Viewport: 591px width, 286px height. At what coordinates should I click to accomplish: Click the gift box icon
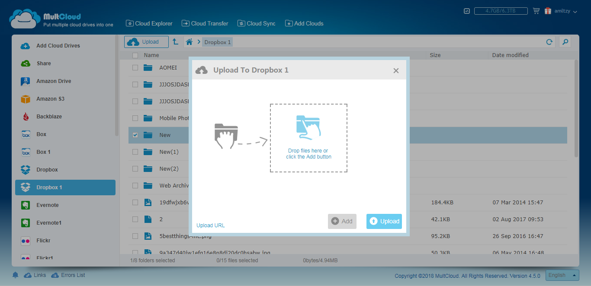click(x=548, y=11)
